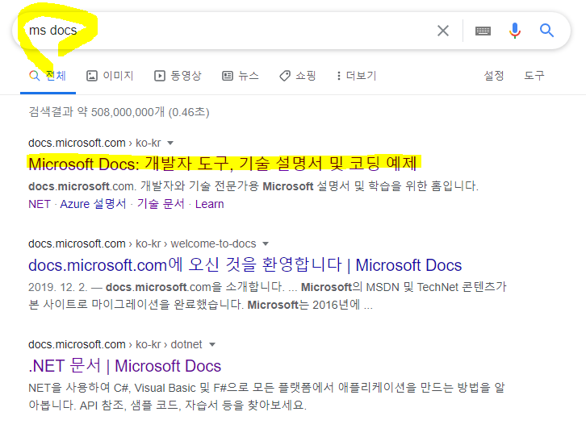Viewport: 586px width, 441px height.
Task: Open the NET sitelink
Action: [40, 204]
